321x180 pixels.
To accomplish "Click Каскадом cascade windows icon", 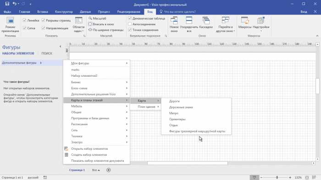I will click(206, 23).
